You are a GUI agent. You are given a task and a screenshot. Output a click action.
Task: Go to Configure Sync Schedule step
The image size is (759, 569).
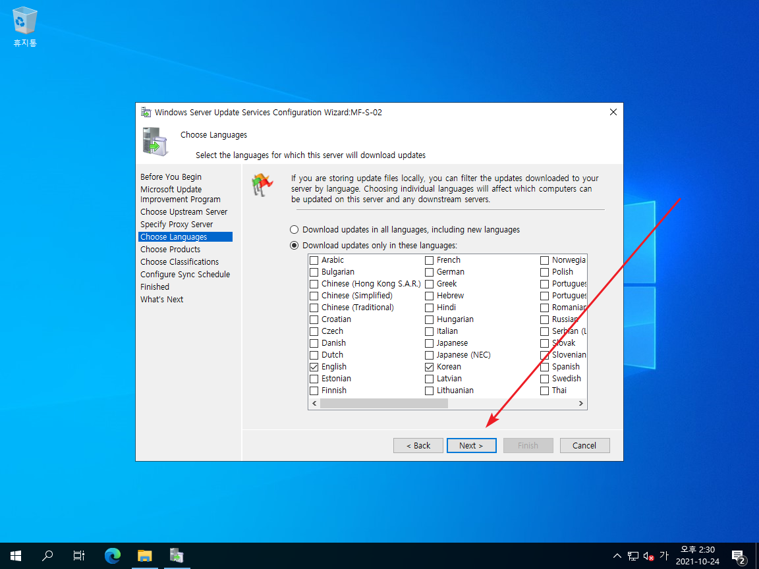tap(185, 275)
